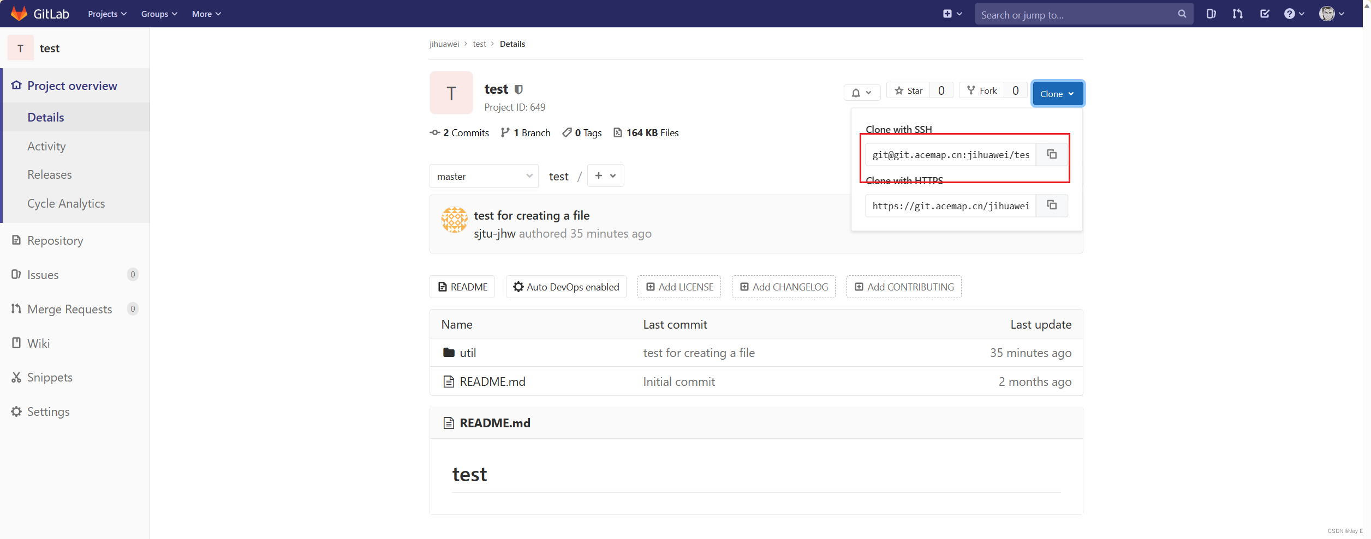Open the new project plus dropdown
The image size is (1371, 539).
pos(952,14)
